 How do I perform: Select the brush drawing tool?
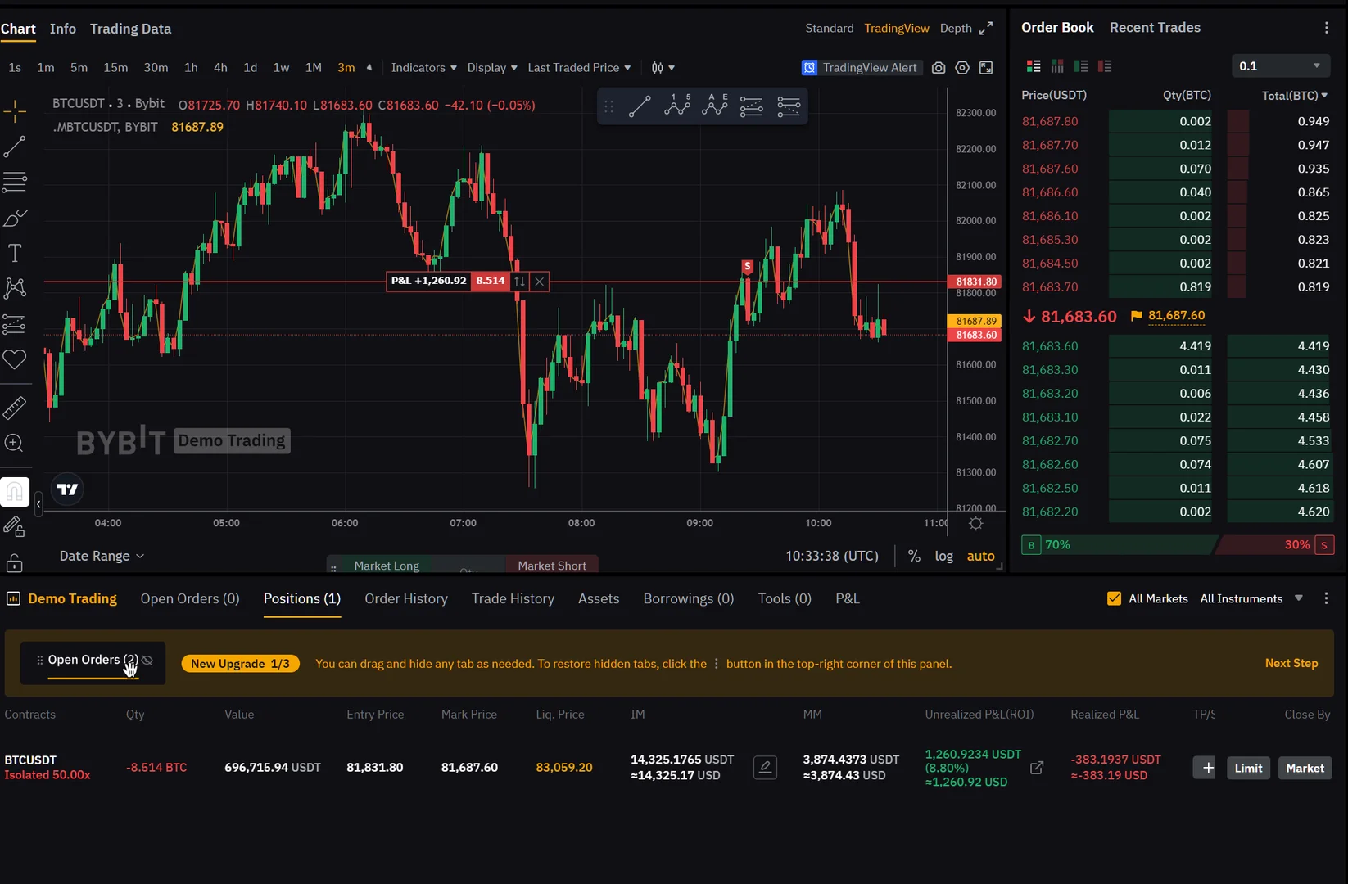click(15, 218)
